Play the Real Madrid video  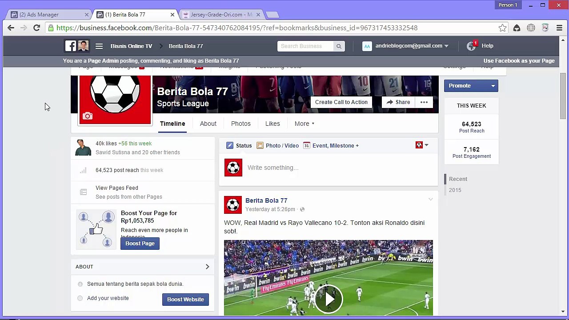click(329, 299)
